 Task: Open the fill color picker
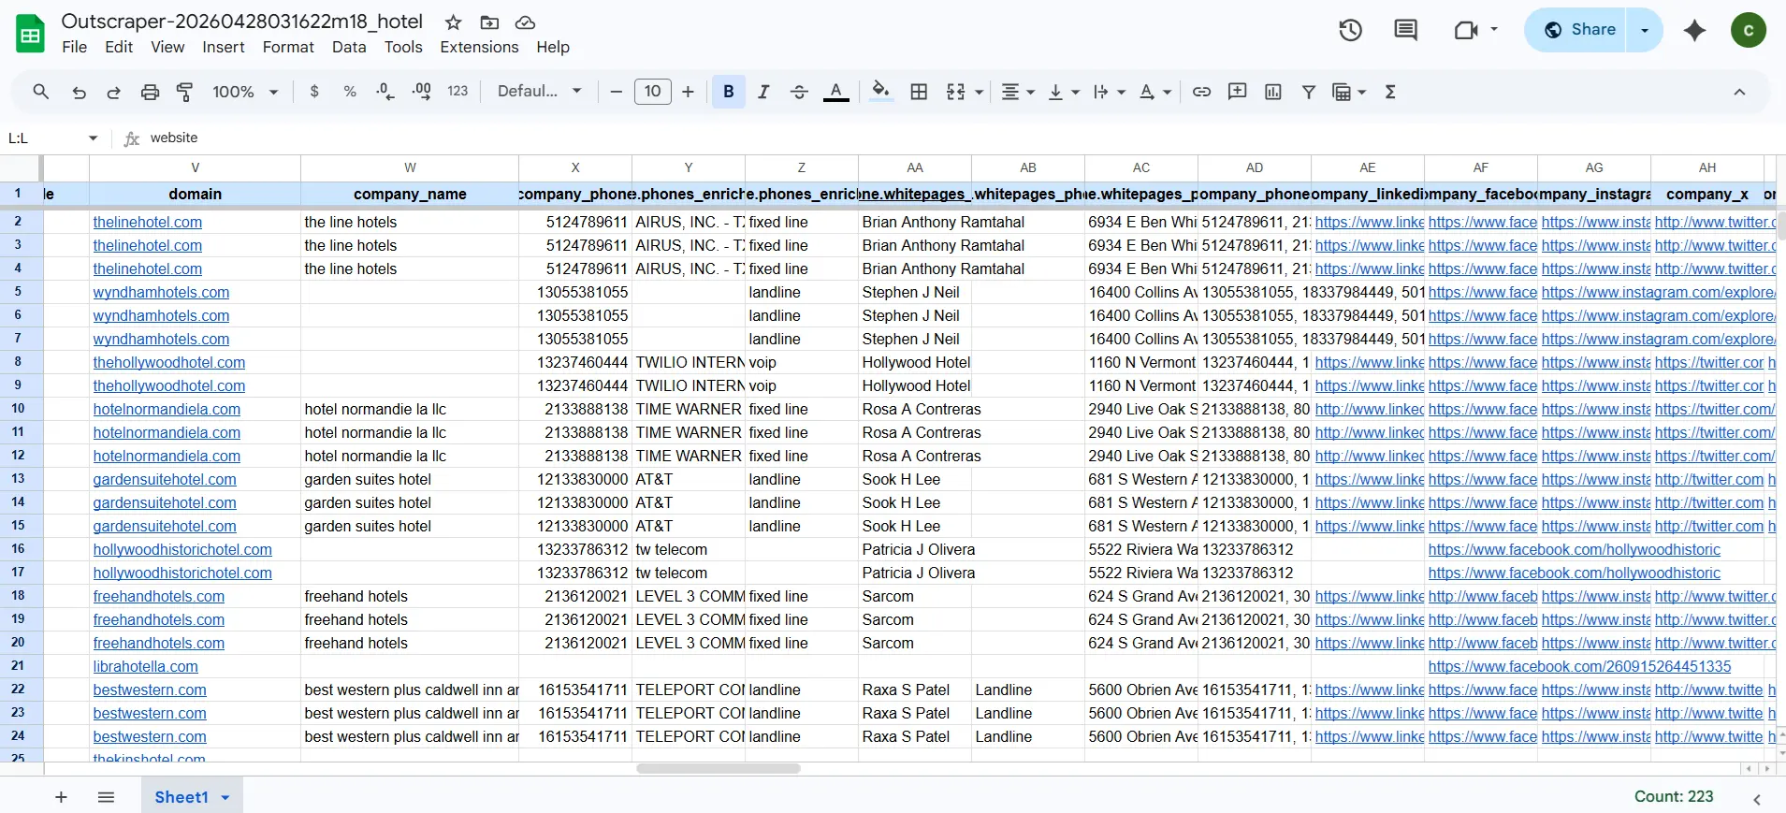pos(880,92)
